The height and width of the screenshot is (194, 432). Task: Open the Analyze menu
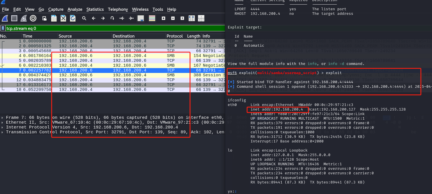pos(75,9)
